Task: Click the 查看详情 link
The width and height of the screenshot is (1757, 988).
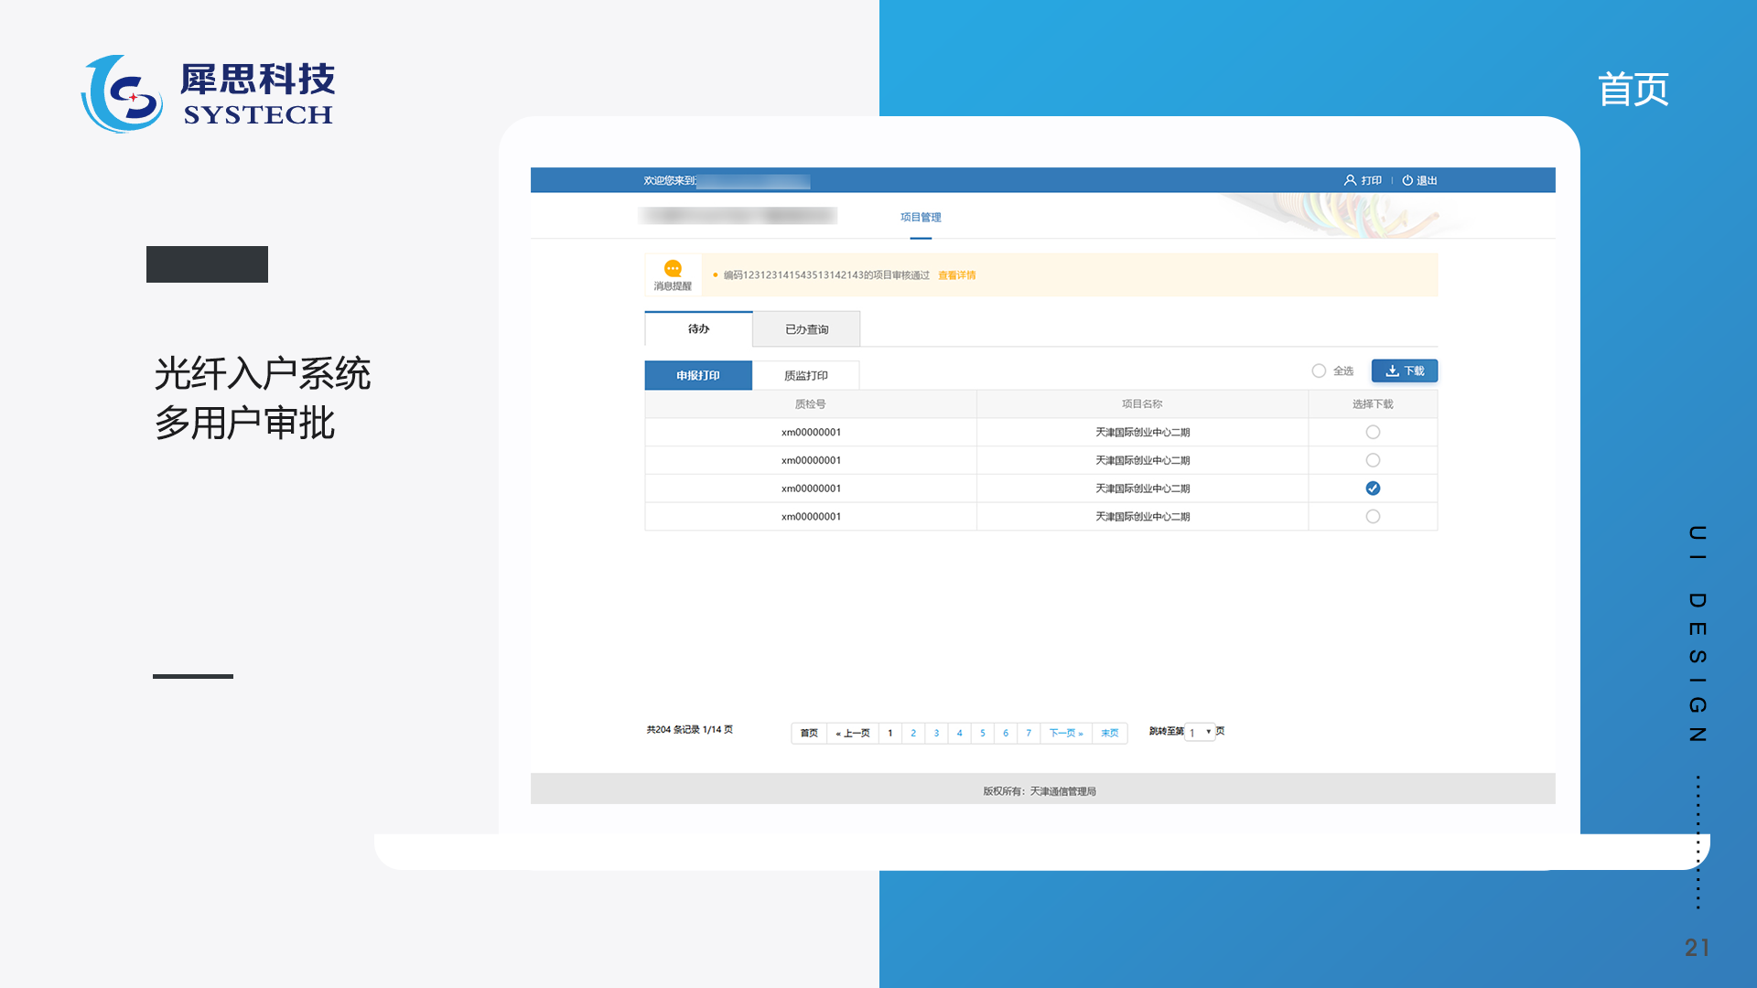Action: click(x=956, y=275)
